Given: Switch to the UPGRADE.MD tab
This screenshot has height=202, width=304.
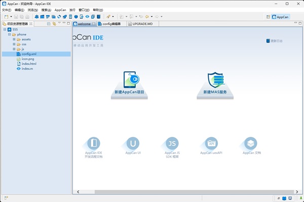Looking at the screenshot, I should point(142,24).
